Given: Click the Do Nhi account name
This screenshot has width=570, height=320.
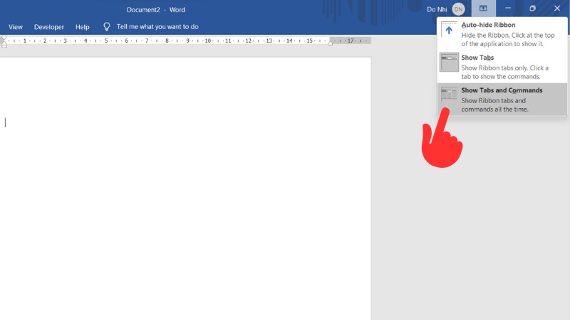Looking at the screenshot, I should tap(436, 9).
